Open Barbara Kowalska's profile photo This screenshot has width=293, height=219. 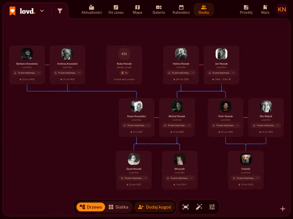tap(27, 54)
